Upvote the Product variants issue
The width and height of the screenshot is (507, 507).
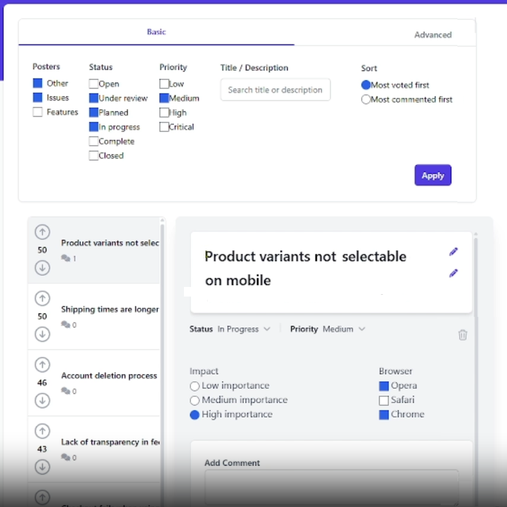point(42,232)
